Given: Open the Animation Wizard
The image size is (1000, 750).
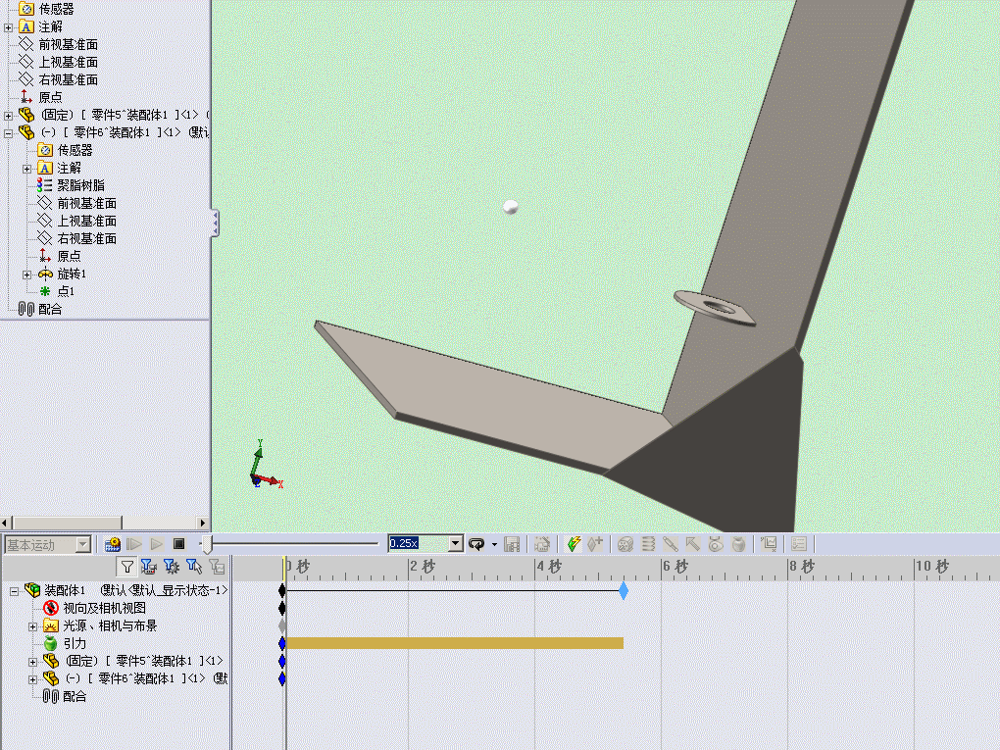Looking at the screenshot, I should tap(542, 544).
